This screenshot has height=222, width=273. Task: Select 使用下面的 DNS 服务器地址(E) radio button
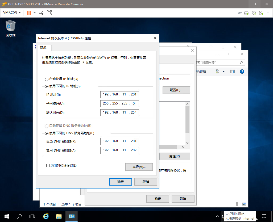[47, 134]
